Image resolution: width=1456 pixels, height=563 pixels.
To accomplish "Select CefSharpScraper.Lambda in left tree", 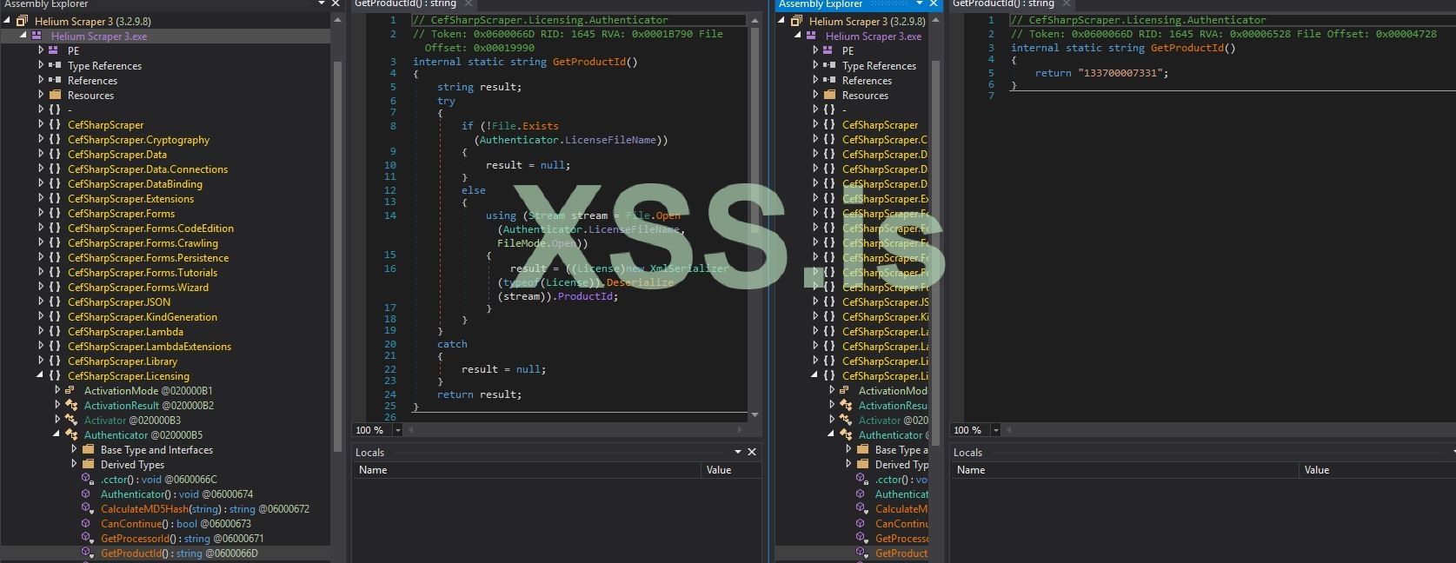I will [125, 331].
